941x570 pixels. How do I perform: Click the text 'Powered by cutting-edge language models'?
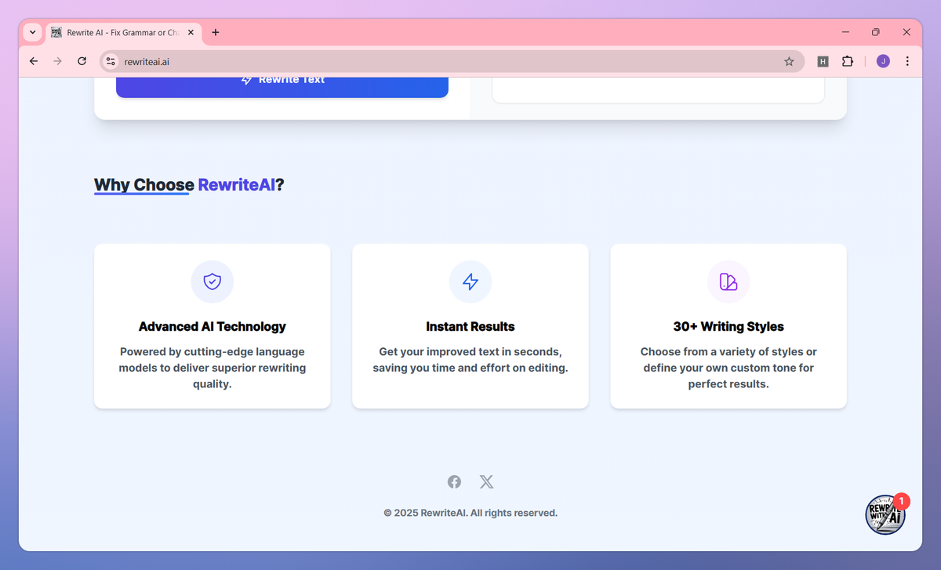tap(213, 360)
